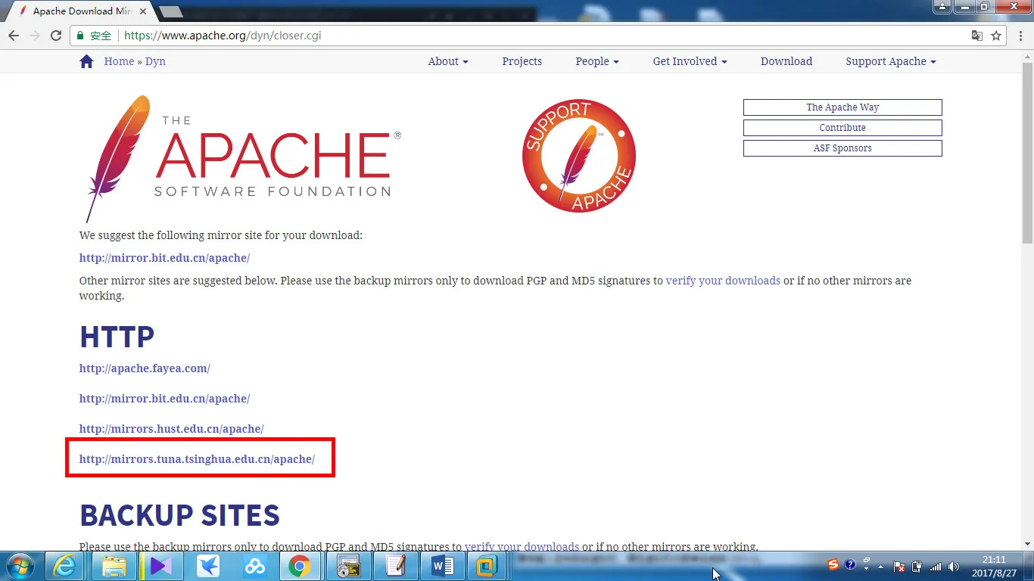This screenshot has height=581, width=1034.
Task: Open the mirrors.hust.edu.cn mirror link
Action: point(172,429)
